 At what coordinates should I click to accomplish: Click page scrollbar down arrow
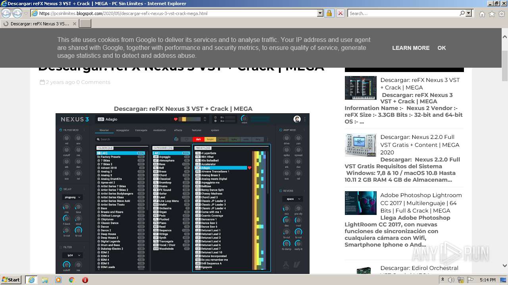(x=505, y=266)
